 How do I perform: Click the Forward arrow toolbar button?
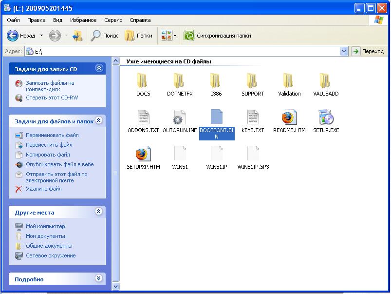[x=55, y=36]
